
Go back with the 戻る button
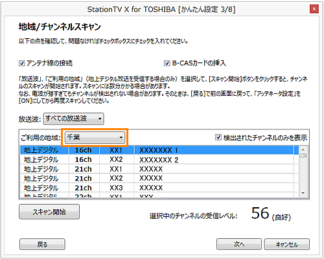tap(42, 244)
